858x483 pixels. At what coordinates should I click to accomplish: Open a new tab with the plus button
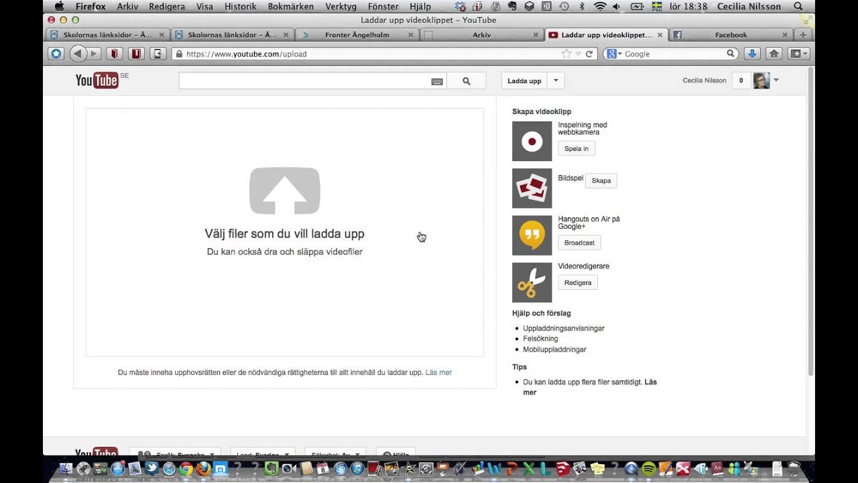click(803, 35)
